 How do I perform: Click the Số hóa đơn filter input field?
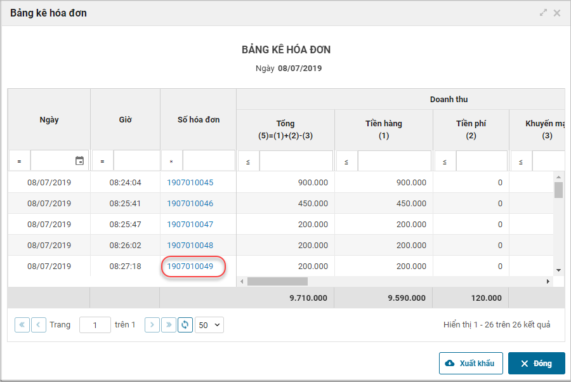tap(209, 161)
